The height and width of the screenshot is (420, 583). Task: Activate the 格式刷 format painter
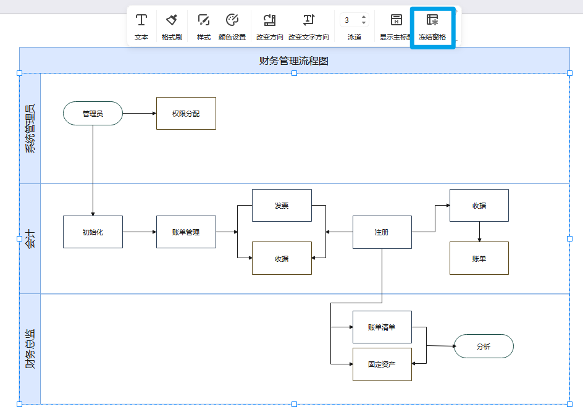click(x=172, y=27)
